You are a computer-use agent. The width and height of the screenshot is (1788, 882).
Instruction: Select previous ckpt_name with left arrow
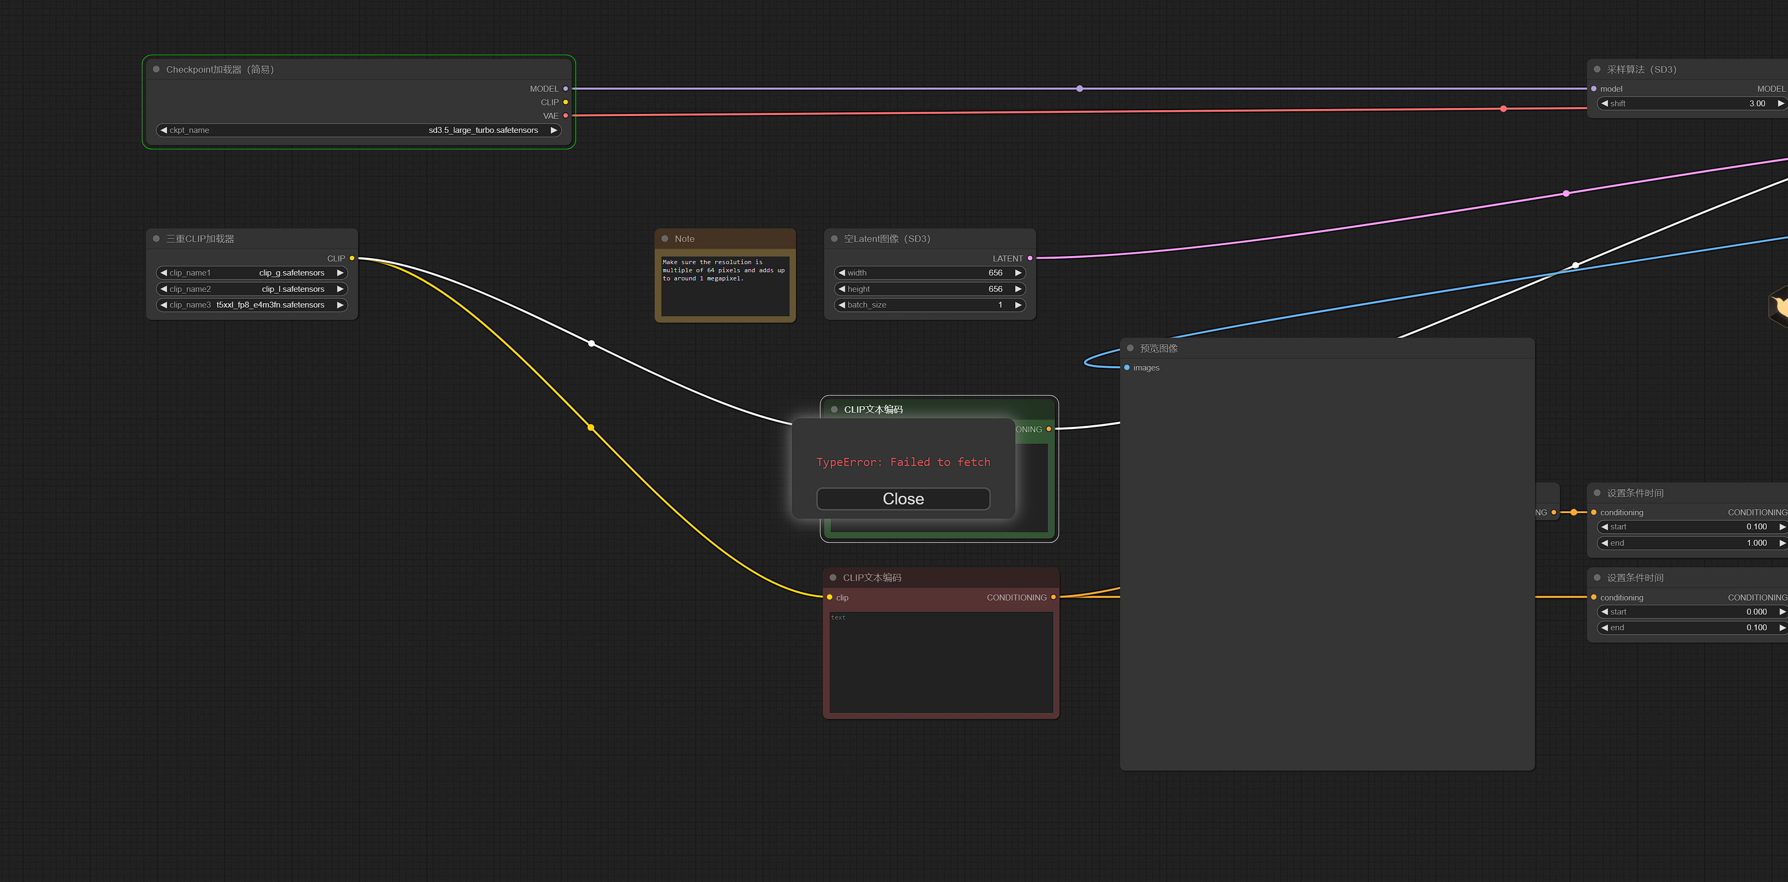click(x=164, y=130)
